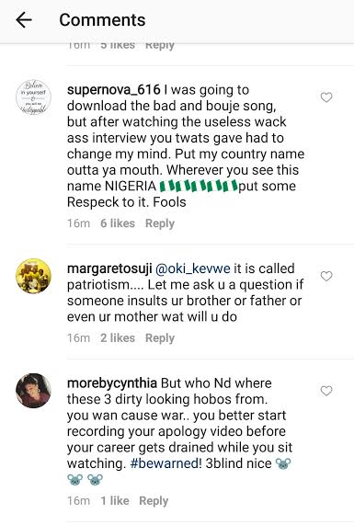View the 1 like on morebycynthia's comment
Viewport: 354px width, 525px height.
point(115,501)
